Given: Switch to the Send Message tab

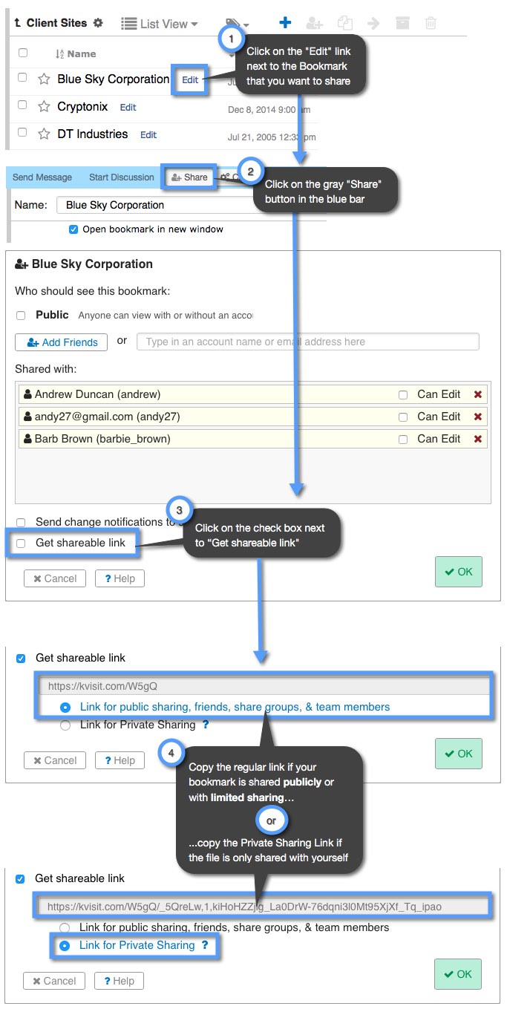Looking at the screenshot, I should [42, 177].
